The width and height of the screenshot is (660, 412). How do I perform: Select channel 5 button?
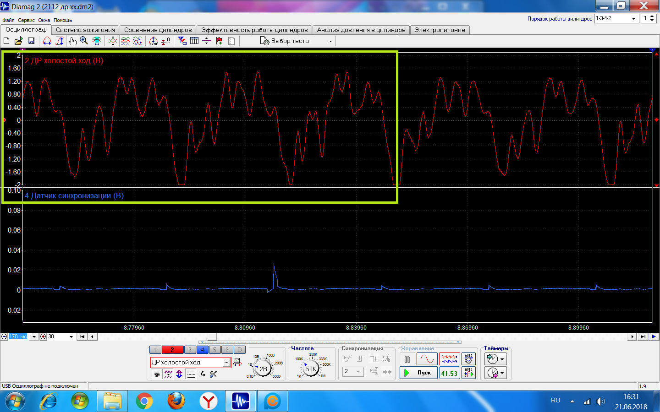tap(214, 350)
